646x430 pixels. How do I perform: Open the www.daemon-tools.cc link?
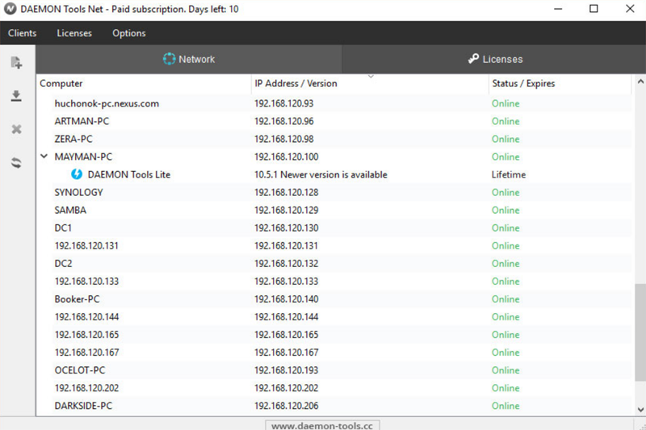pos(322,425)
